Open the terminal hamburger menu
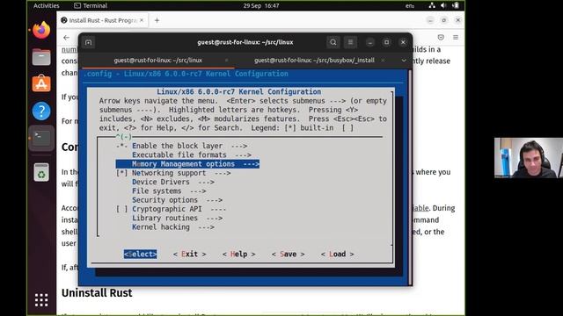 350,42
